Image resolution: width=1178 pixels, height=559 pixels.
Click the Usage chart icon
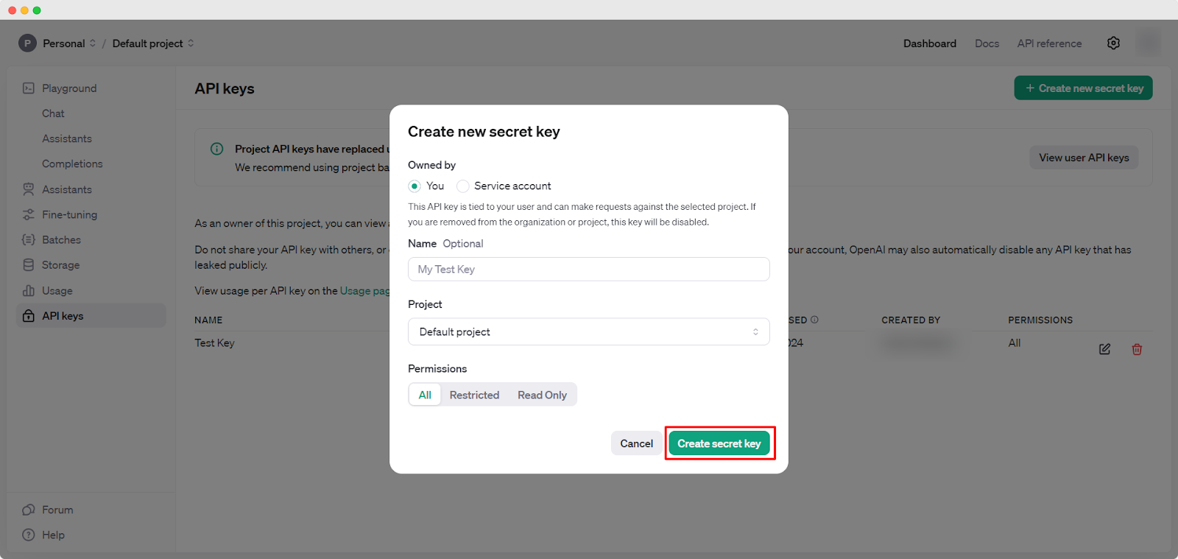tap(29, 291)
